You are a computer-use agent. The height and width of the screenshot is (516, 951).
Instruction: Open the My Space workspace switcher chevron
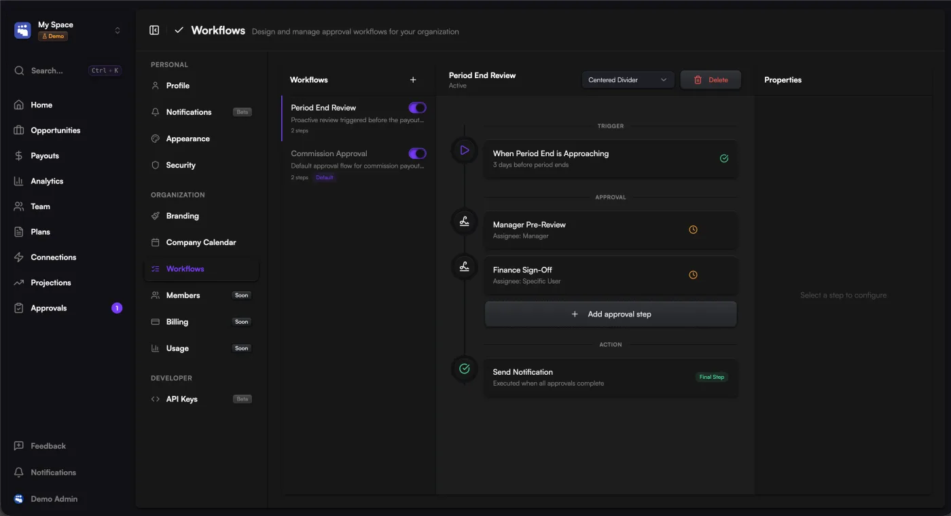pos(118,31)
